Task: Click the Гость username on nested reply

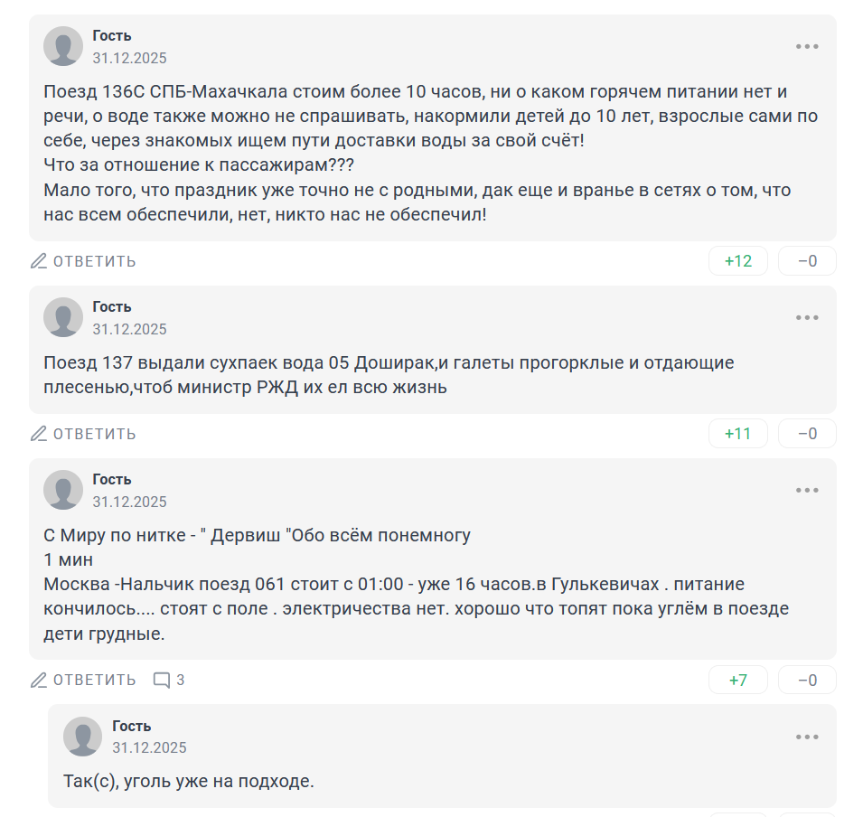Action: pos(132,726)
